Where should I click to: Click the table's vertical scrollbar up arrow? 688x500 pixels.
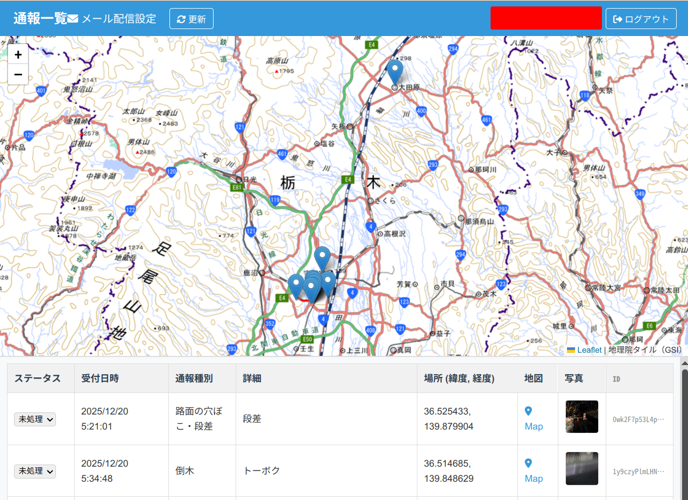(x=684, y=362)
